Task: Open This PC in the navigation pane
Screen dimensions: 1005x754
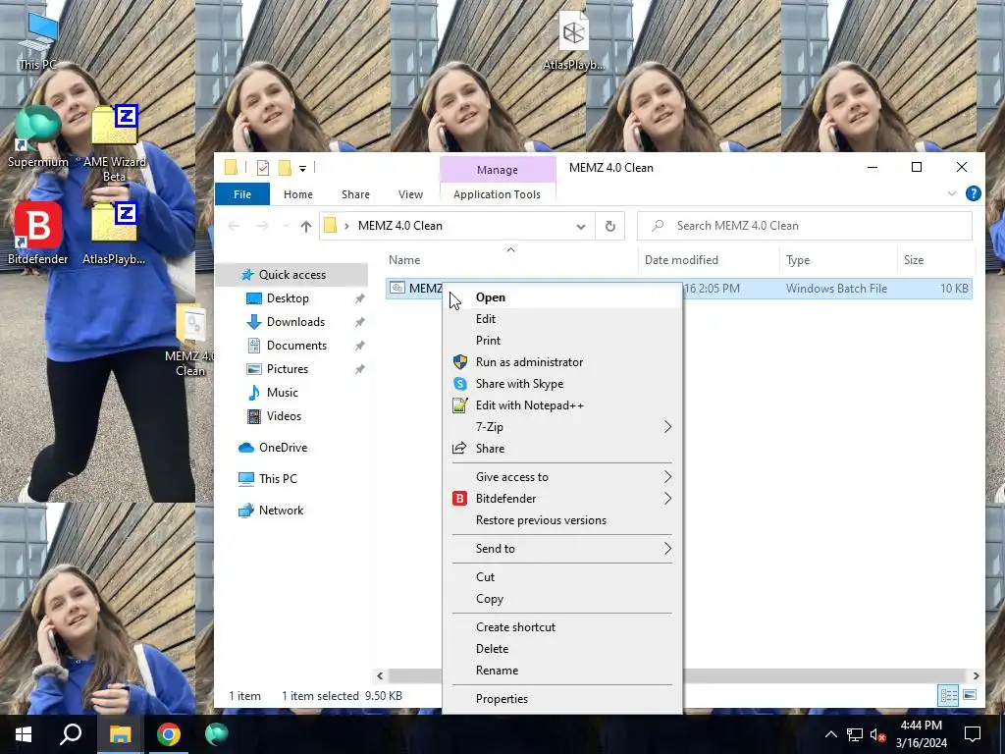Action: pos(278,478)
